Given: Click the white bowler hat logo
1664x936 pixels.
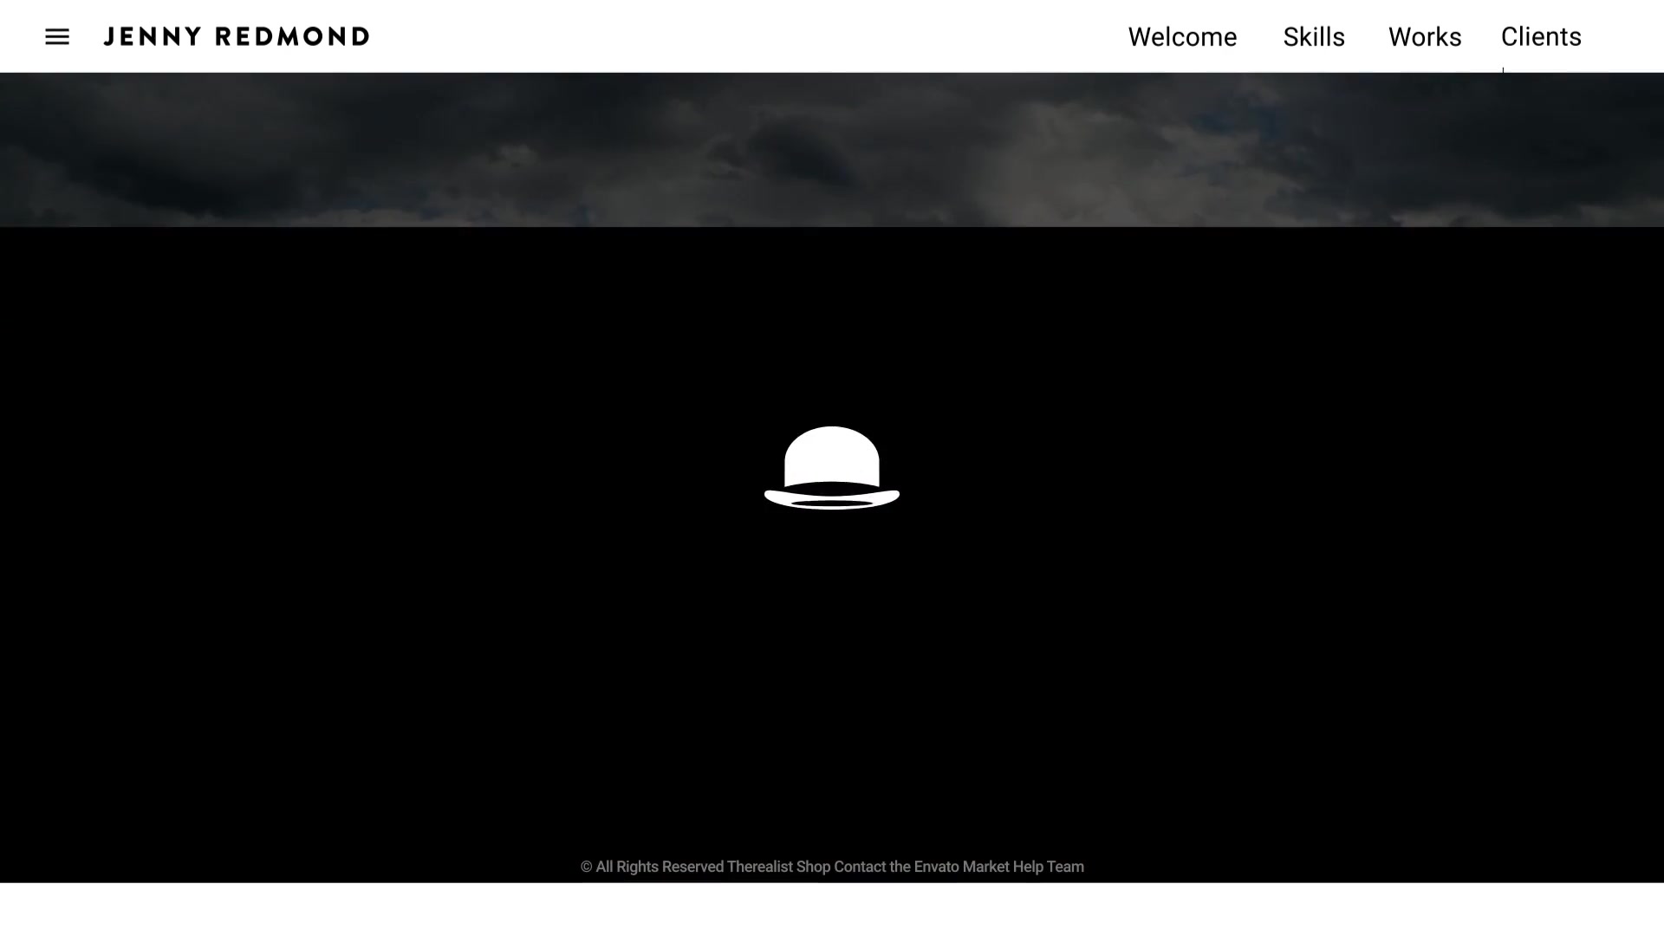Looking at the screenshot, I should (x=832, y=468).
